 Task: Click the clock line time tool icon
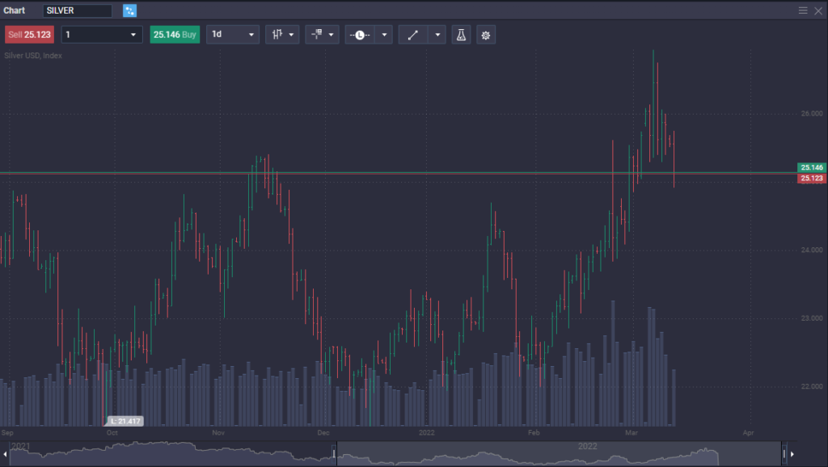360,35
